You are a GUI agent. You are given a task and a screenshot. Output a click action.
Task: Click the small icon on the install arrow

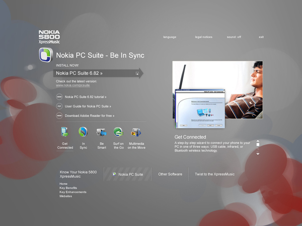click(x=137, y=73)
